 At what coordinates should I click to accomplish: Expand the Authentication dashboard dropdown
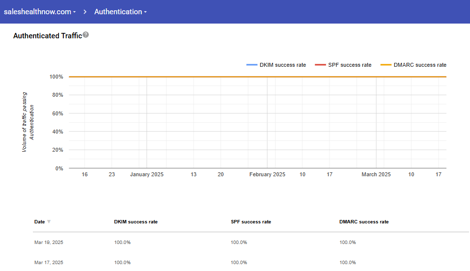coord(120,12)
